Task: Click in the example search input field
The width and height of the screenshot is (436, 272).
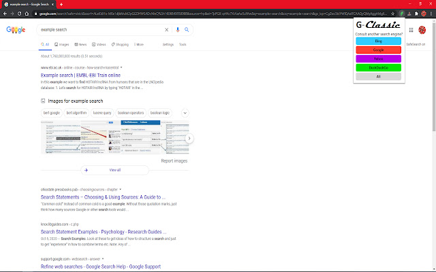Action: click(x=100, y=30)
